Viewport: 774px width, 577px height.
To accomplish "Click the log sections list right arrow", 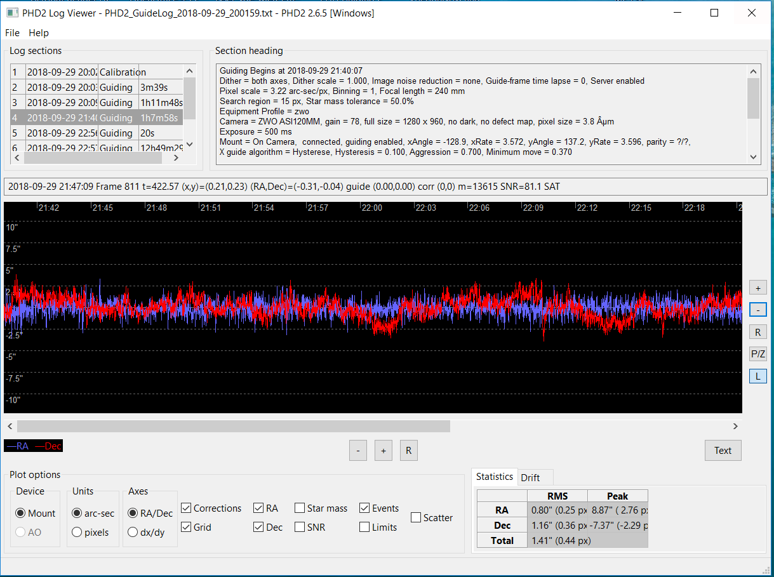I will click(x=178, y=158).
